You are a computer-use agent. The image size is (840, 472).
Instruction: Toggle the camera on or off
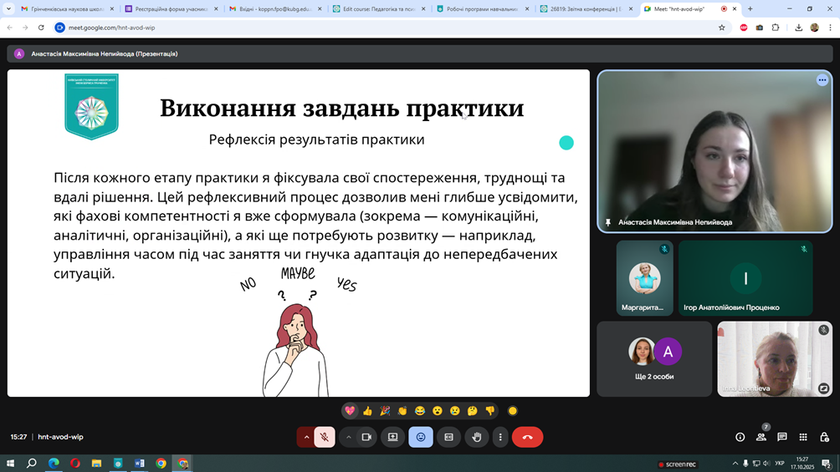coord(366,437)
